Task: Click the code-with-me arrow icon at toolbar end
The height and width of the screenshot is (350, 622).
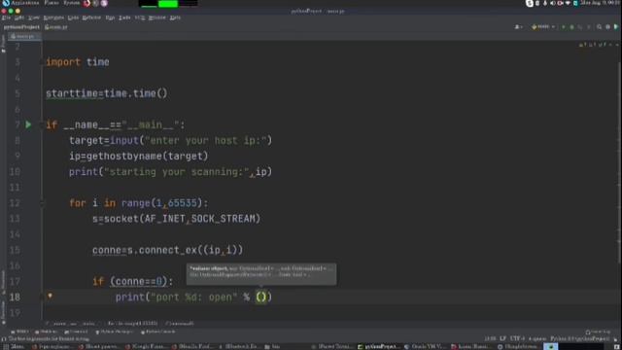Action: pos(616,27)
